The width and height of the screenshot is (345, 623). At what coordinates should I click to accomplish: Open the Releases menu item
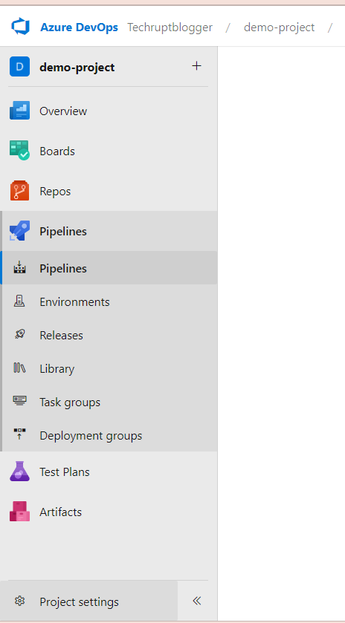click(x=109, y=335)
